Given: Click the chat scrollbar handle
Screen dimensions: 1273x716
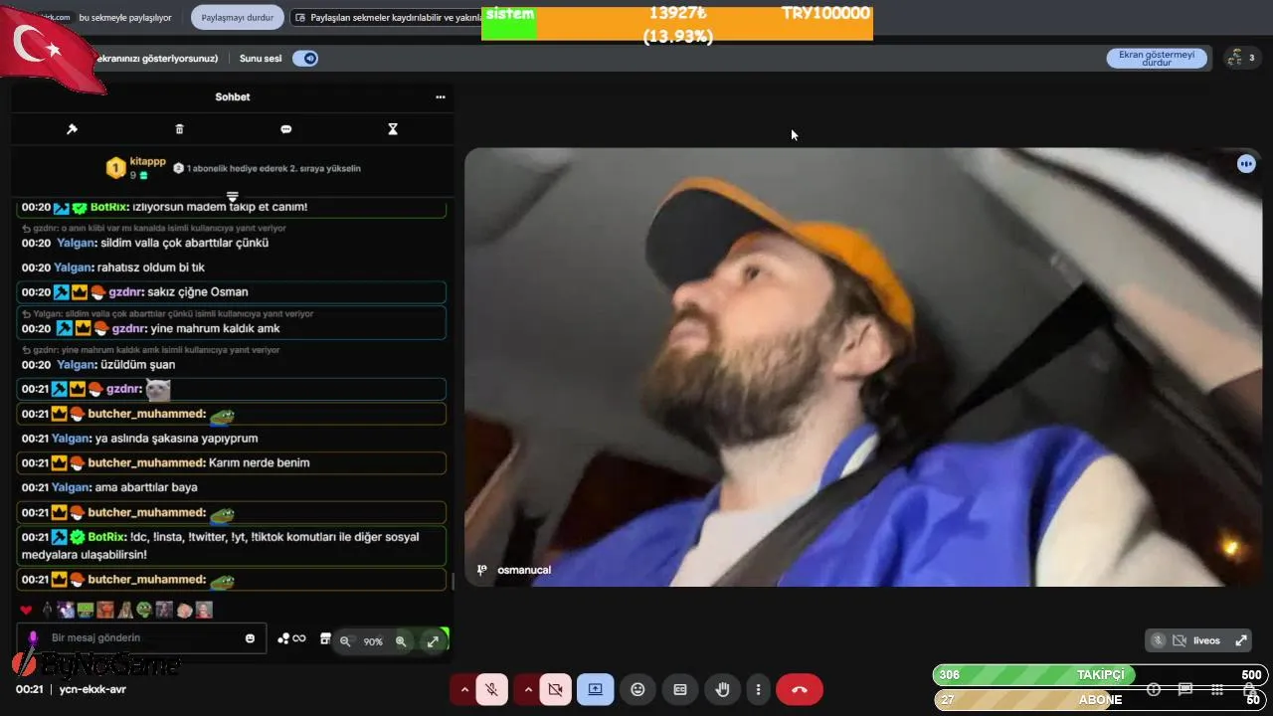Looking at the screenshot, I should (453, 581).
